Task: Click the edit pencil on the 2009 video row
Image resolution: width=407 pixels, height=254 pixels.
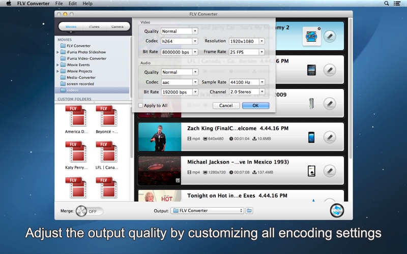Action: [330, 104]
